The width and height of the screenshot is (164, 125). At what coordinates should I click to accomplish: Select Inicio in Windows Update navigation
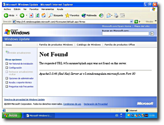coord(9,45)
